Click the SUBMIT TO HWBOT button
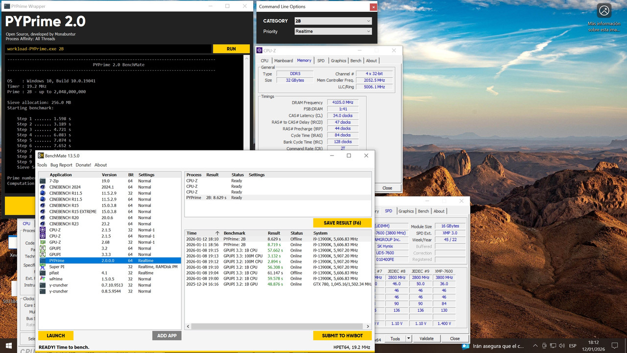 pos(342,336)
